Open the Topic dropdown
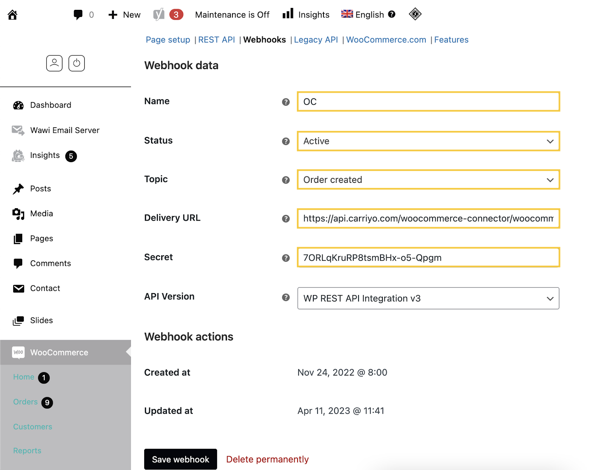This screenshot has width=604, height=470. coord(428,180)
